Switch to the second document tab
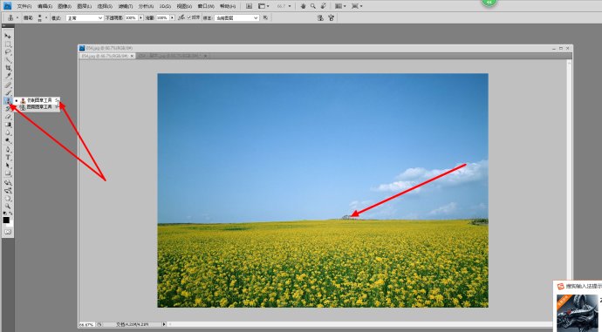The image size is (602, 332). [173, 56]
